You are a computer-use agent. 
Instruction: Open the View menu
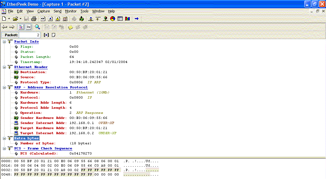pos(30,11)
